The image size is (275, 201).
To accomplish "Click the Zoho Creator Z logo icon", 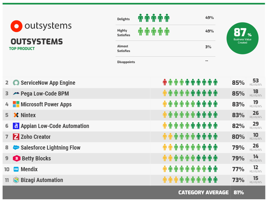I will [16, 137].
